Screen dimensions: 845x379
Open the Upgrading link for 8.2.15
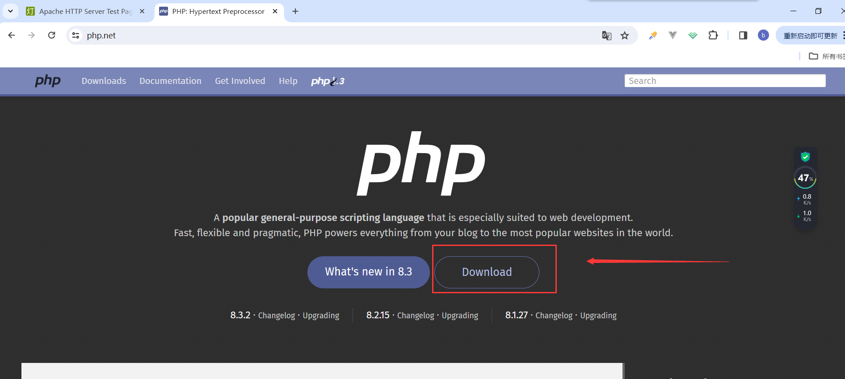[x=460, y=316]
